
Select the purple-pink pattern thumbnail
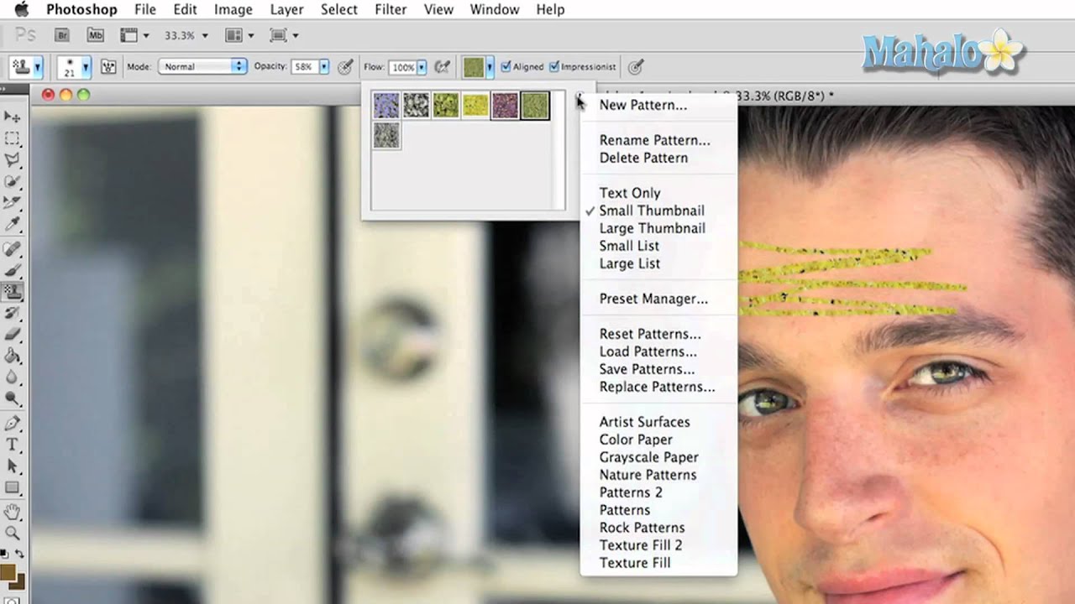click(x=505, y=105)
